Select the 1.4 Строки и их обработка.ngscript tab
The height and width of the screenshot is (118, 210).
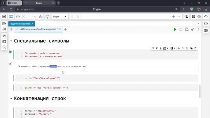point(38,29)
